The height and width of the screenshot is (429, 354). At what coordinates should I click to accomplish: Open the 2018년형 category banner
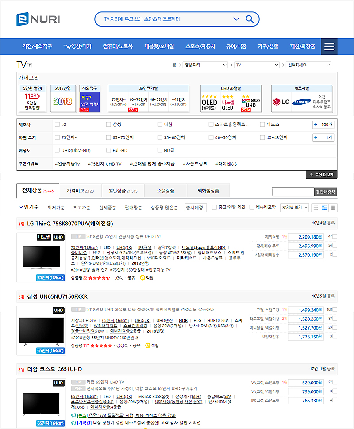[63, 99]
